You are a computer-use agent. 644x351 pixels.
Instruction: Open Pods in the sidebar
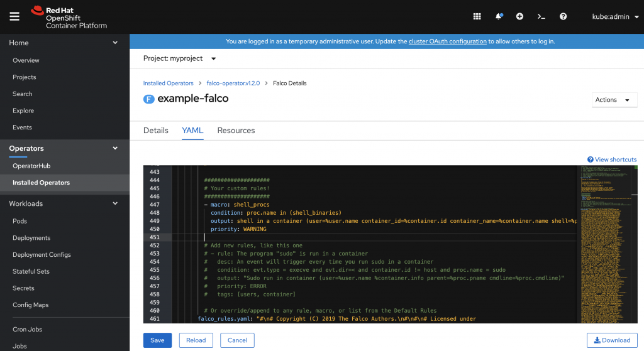click(x=19, y=221)
